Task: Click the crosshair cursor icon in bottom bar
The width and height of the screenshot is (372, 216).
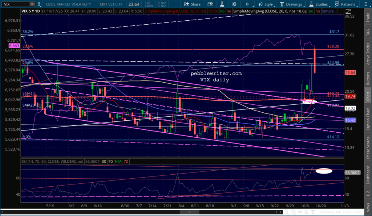Action: (x=306, y=212)
